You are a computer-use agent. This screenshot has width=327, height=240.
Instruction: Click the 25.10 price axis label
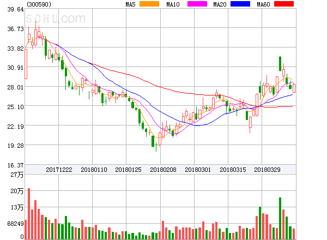[x=15, y=107]
